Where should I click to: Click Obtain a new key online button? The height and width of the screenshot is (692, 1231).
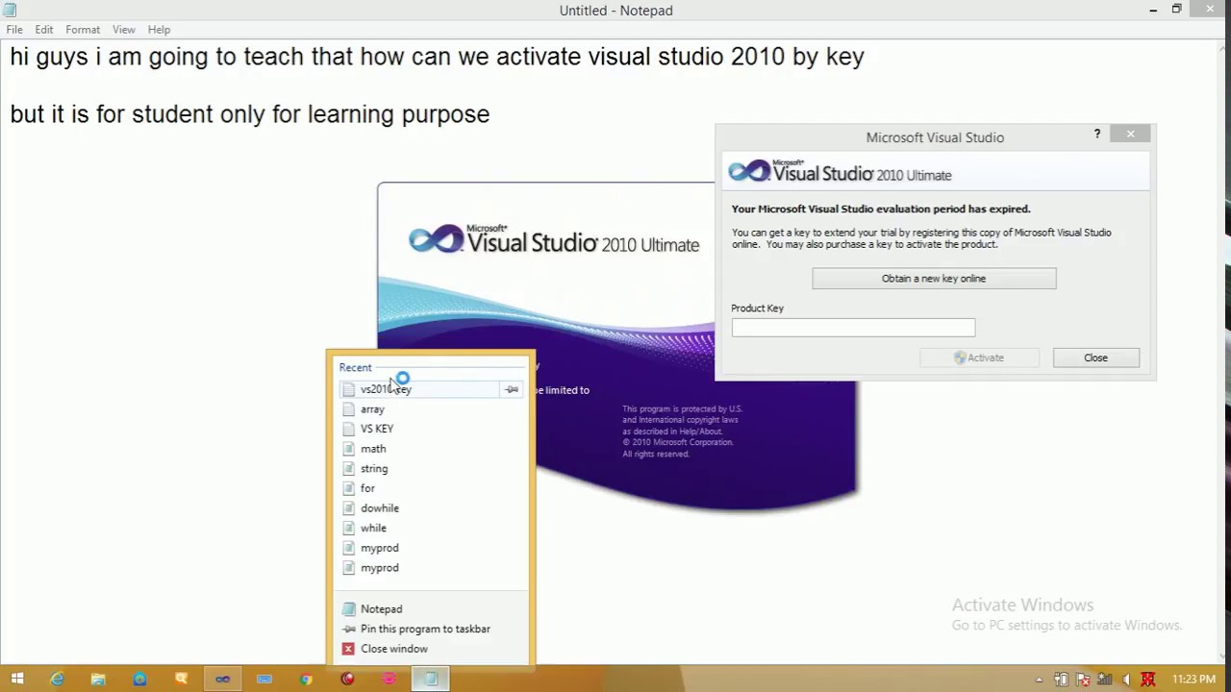tap(934, 279)
